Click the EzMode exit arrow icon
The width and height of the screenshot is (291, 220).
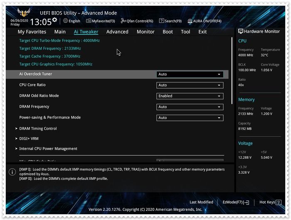click(247, 203)
